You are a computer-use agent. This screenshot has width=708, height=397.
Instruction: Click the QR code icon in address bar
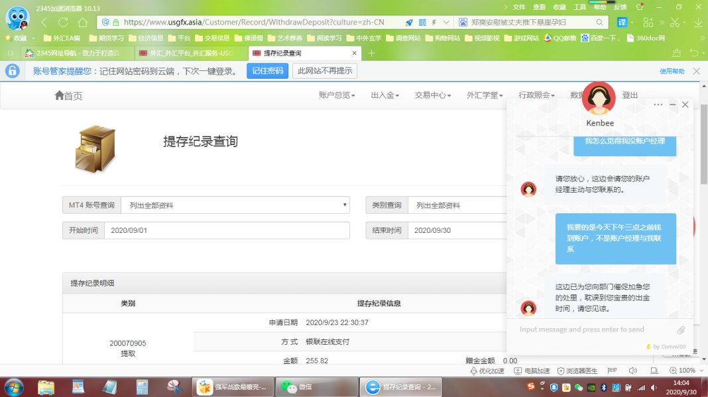click(x=422, y=22)
